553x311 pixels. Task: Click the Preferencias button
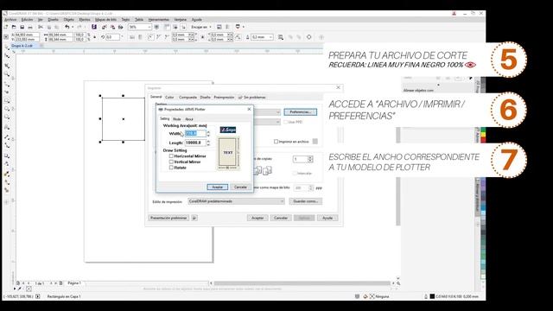pyautogui.click(x=301, y=112)
